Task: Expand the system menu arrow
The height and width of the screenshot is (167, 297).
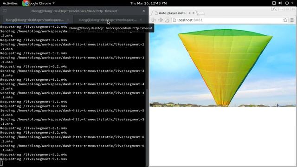Action: pos(292,3)
